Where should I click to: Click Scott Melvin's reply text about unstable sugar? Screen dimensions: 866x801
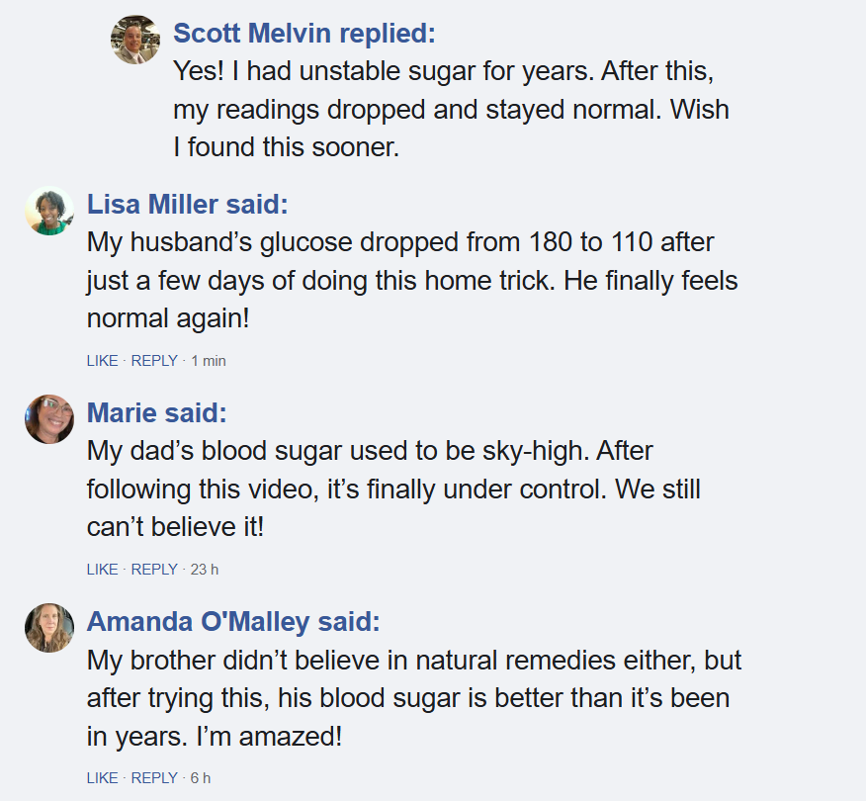(451, 110)
